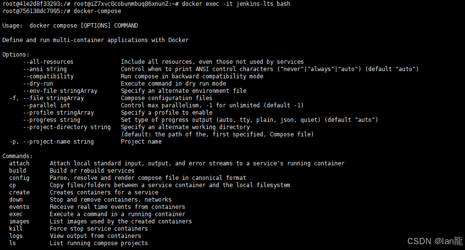465x250 pixels.
Task: Select the '--profile stringArray' option
Action: click(x=59, y=113)
